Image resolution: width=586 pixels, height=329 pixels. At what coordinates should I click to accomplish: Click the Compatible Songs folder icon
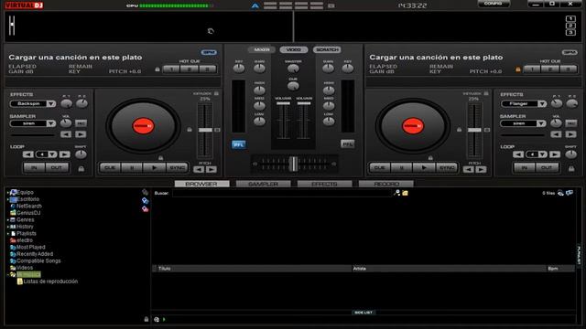[13, 261]
